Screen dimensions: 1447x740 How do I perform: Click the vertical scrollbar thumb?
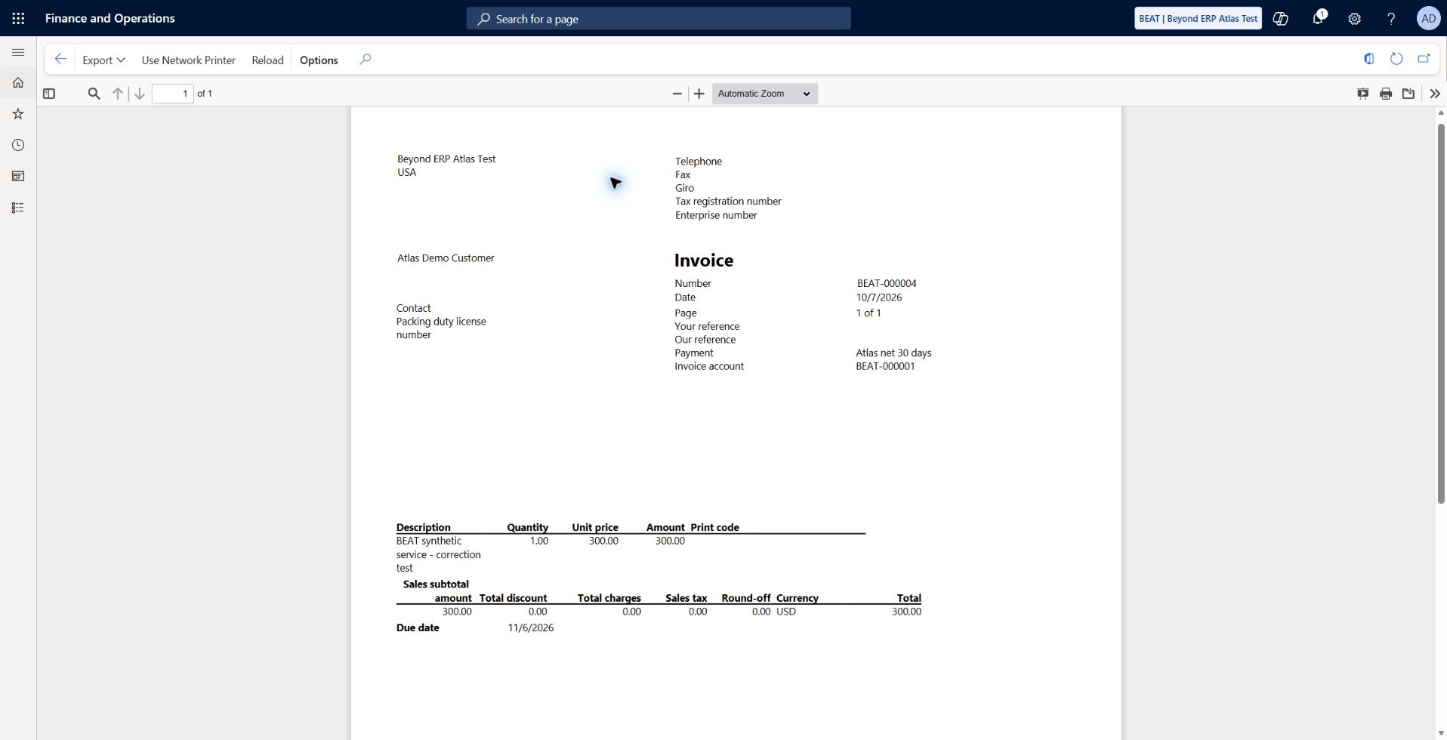coord(1440,313)
